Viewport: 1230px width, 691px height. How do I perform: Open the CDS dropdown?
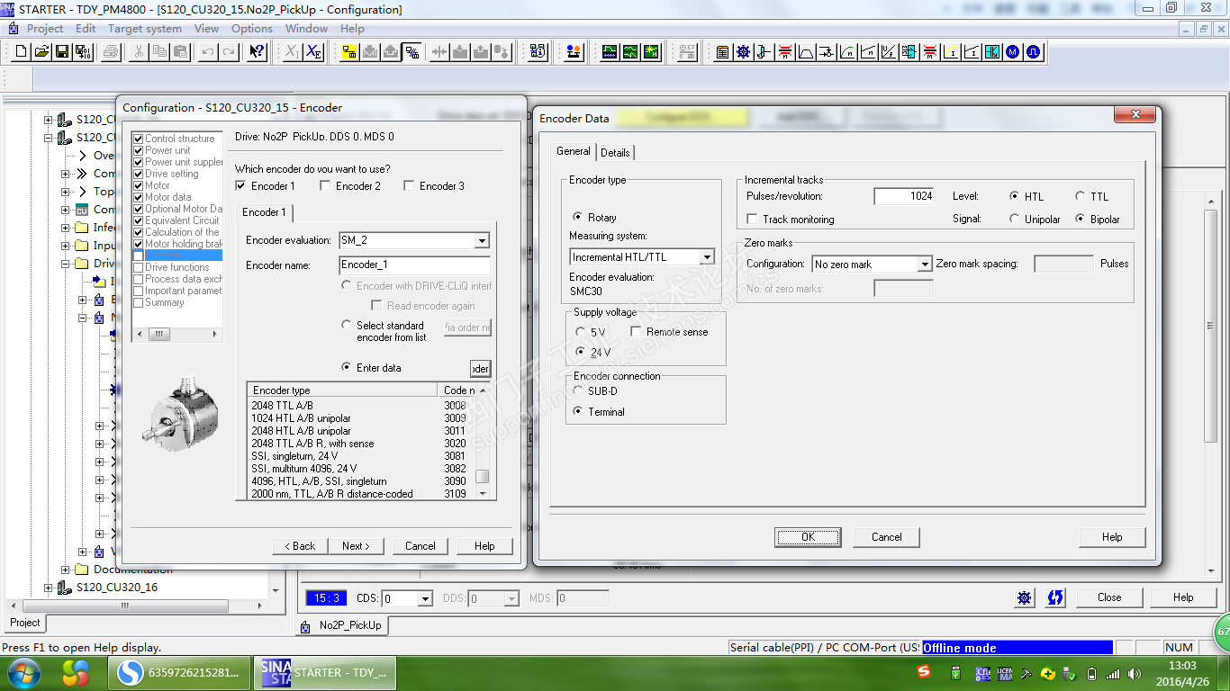tap(426, 598)
